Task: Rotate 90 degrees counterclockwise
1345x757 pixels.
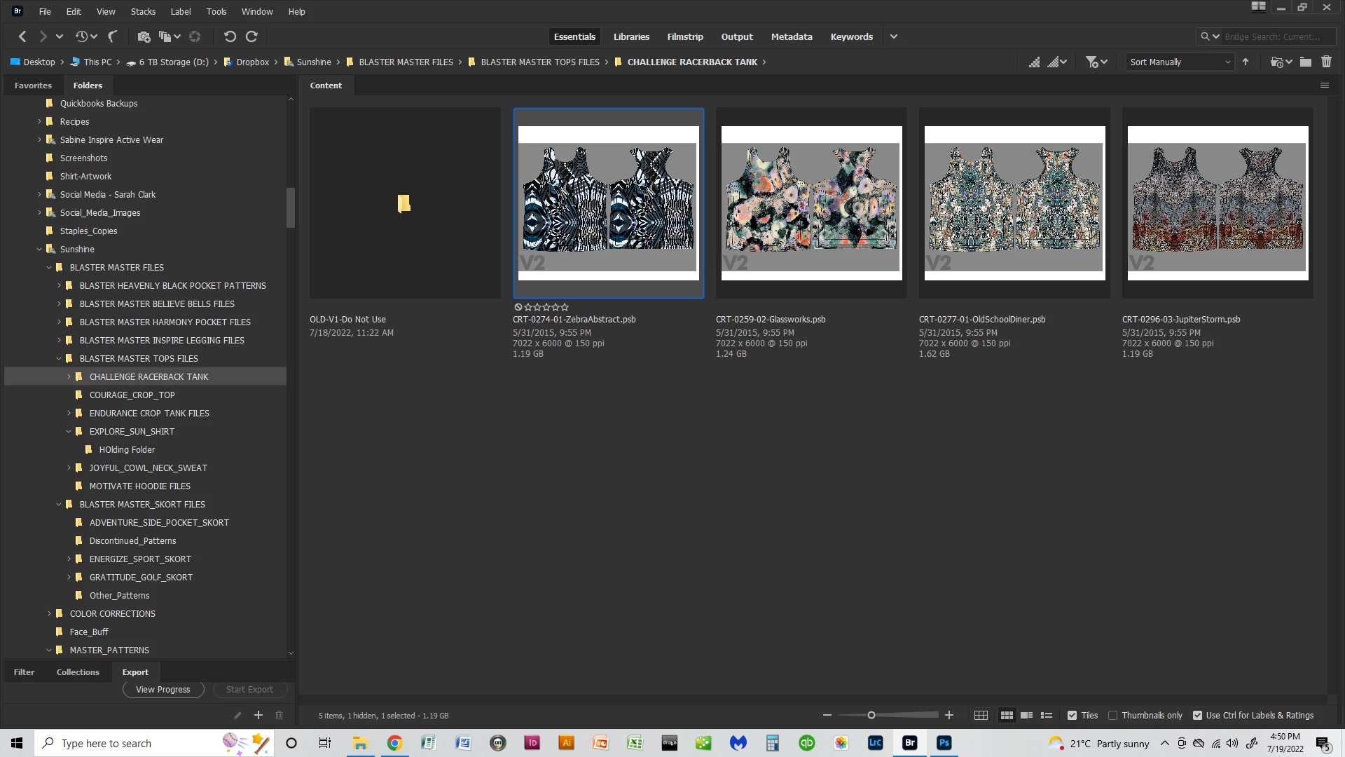Action: click(230, 36)
